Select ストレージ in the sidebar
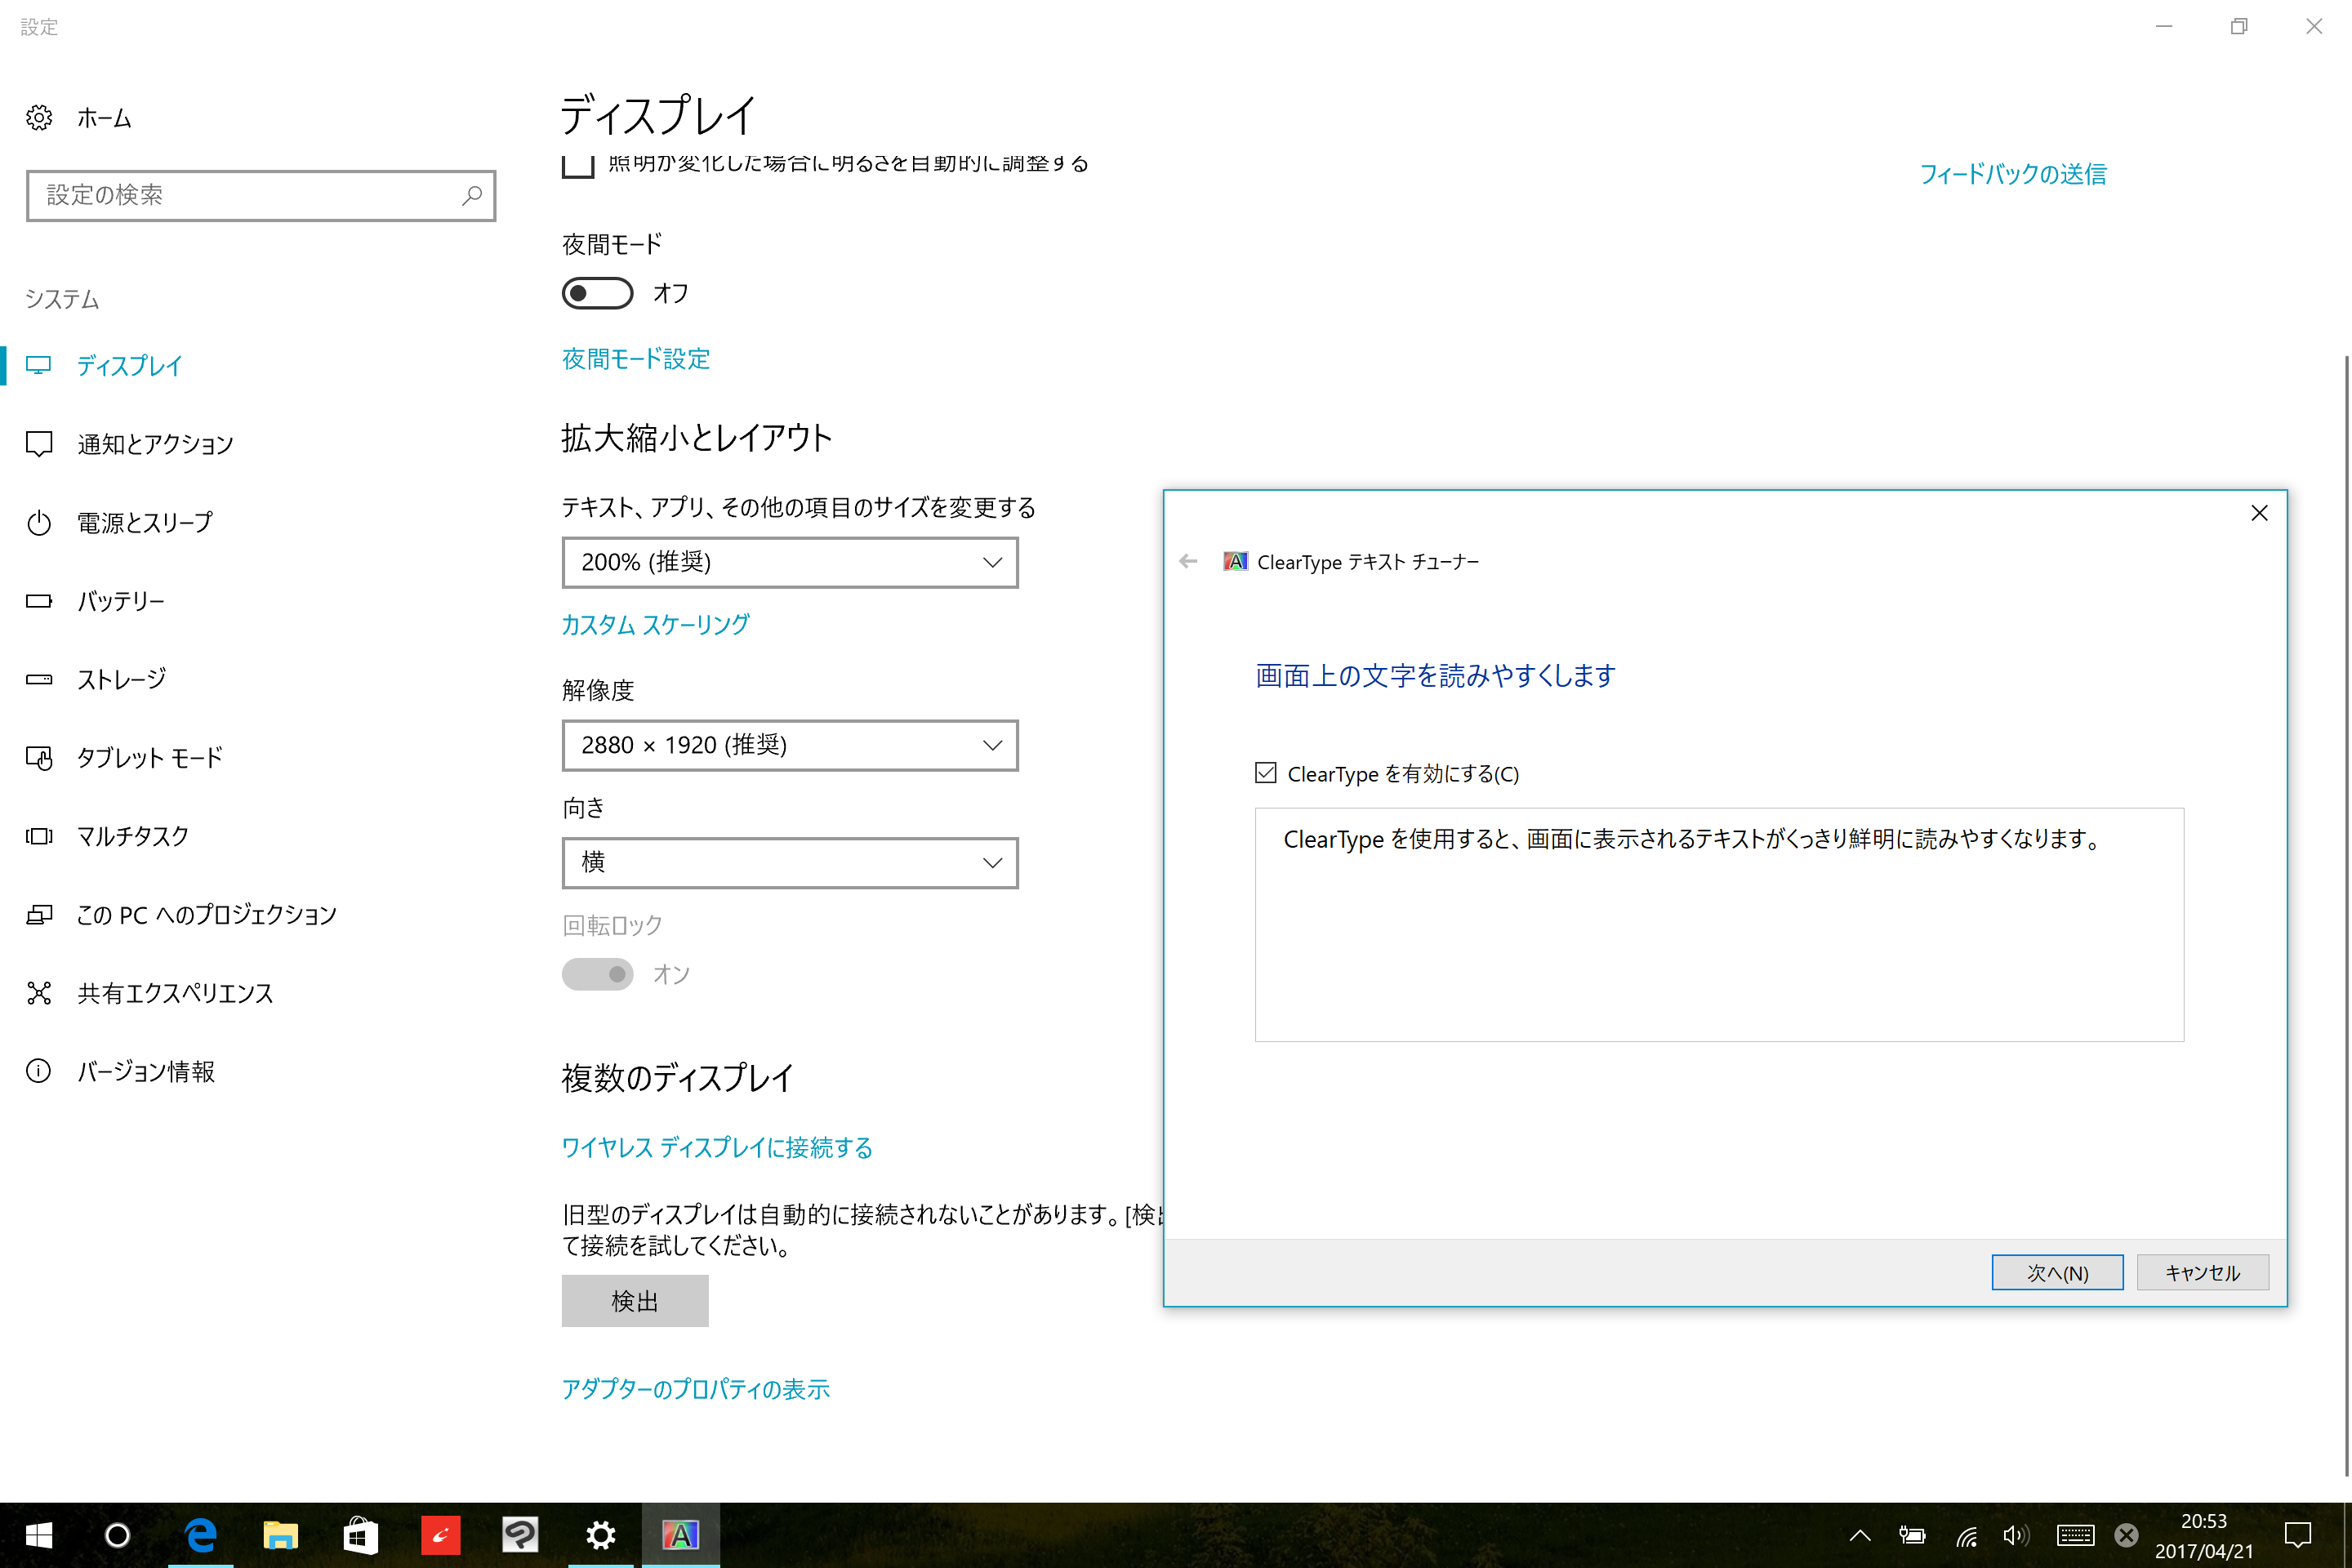This screenshot has height=1568, width=2352. pyautogui.click(x=121, y=680)
